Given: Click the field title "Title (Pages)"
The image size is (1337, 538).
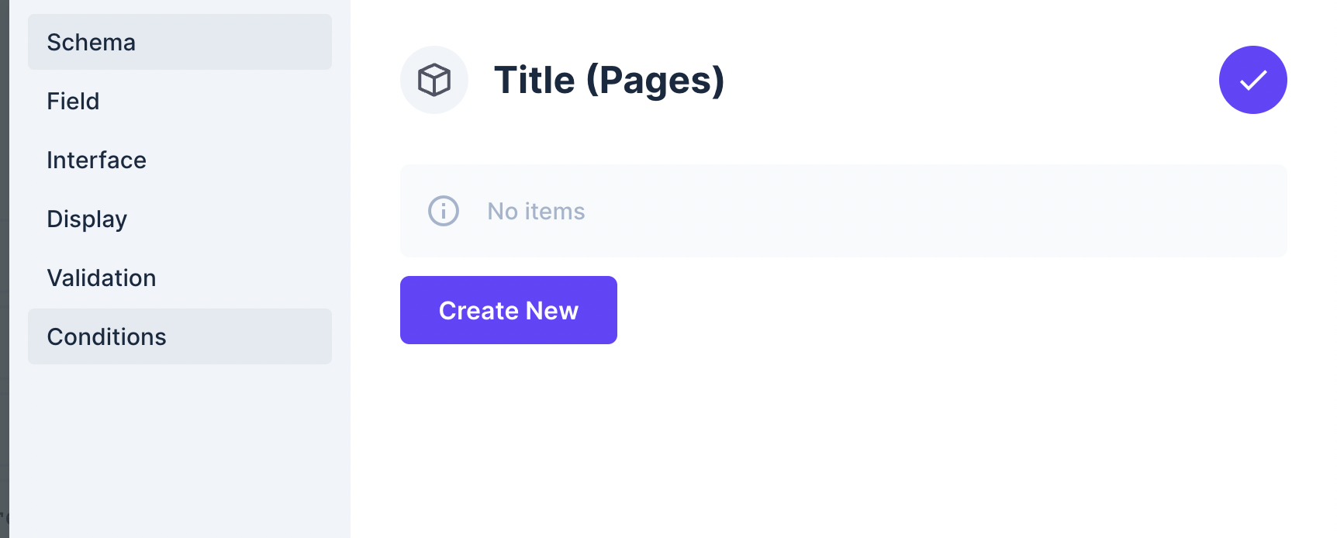Looking at the screenshot, I should pos(610,79).
